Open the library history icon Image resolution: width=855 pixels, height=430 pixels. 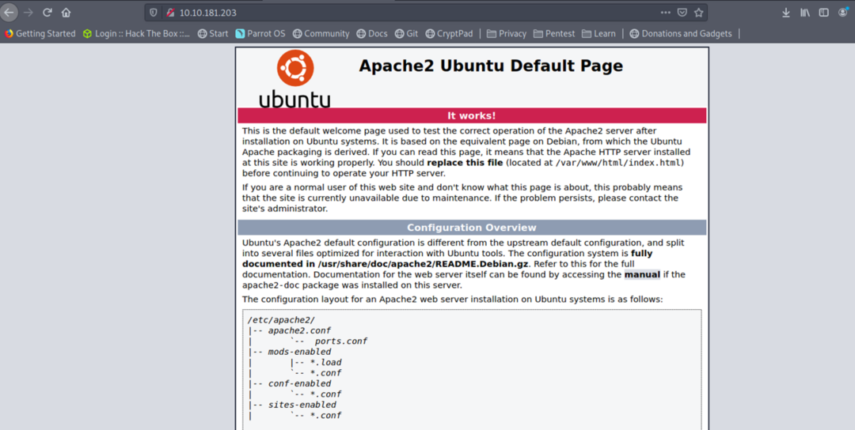click(x=805, y=13)
